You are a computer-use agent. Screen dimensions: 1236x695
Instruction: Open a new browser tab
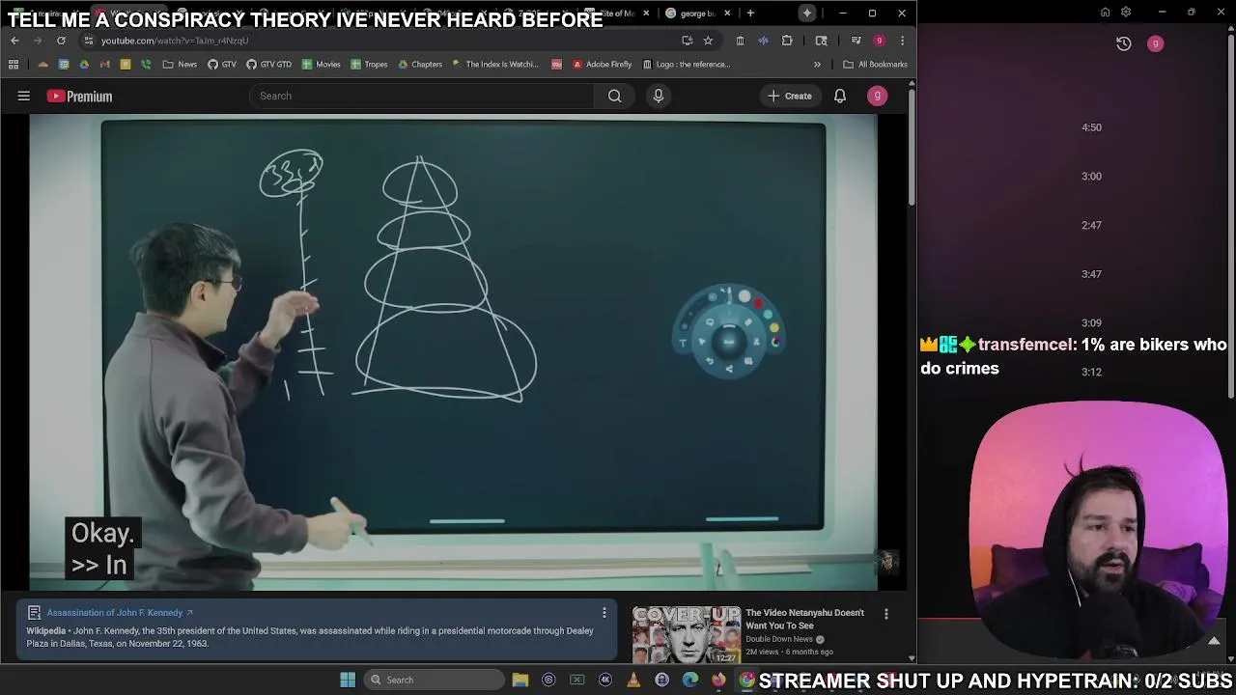(x=750, y=14)
